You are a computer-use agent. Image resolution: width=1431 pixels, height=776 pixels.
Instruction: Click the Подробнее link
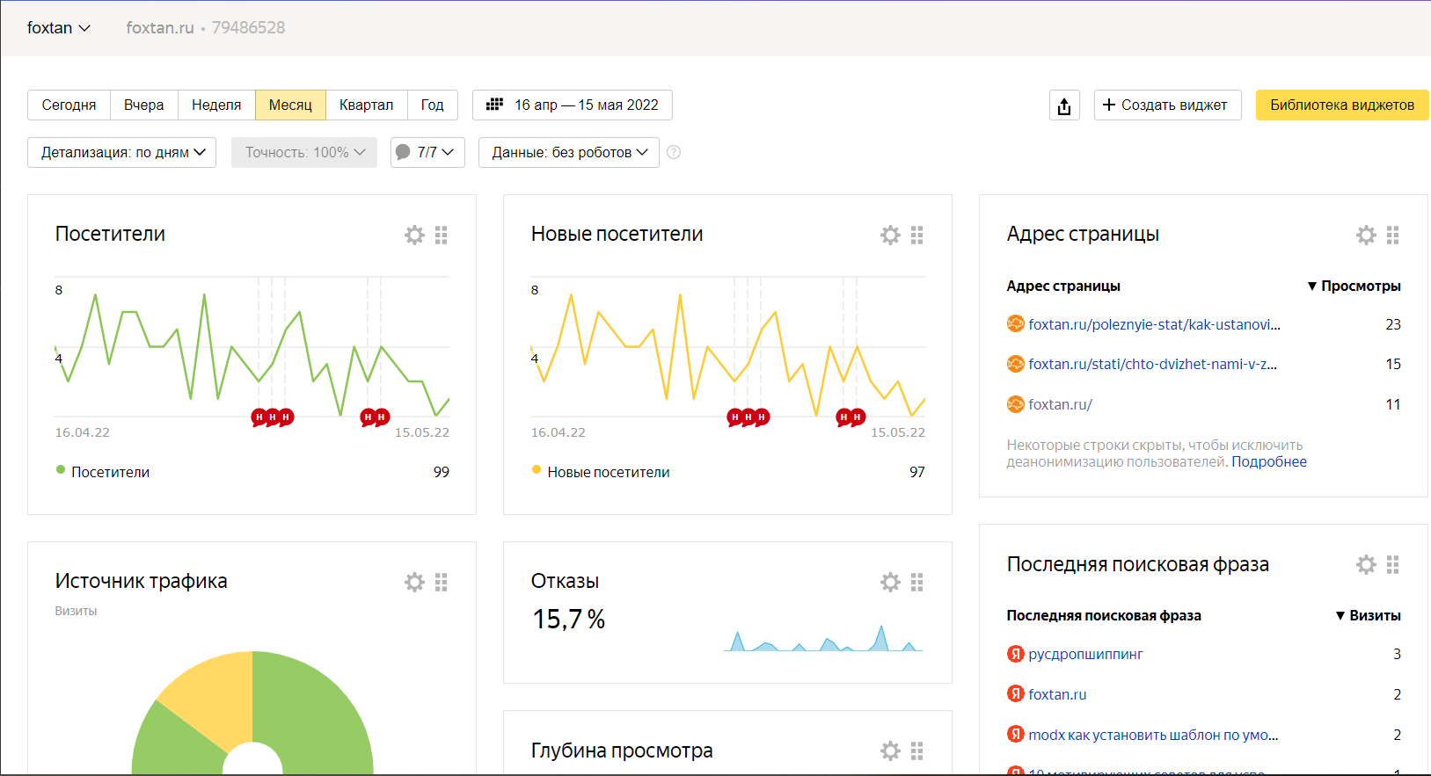point(1269,462)
